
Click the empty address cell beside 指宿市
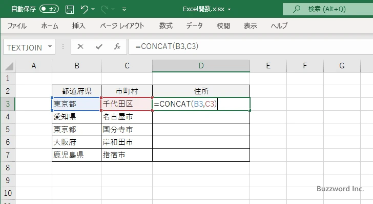point(201,155)
